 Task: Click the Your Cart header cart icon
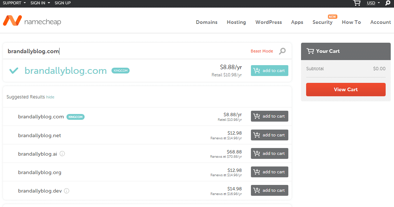310,51
